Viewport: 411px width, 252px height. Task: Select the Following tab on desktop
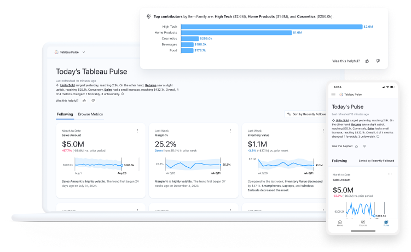click(65, 114)
